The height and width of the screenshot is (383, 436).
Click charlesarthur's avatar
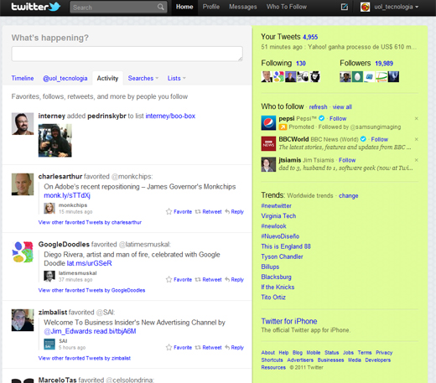23,184
